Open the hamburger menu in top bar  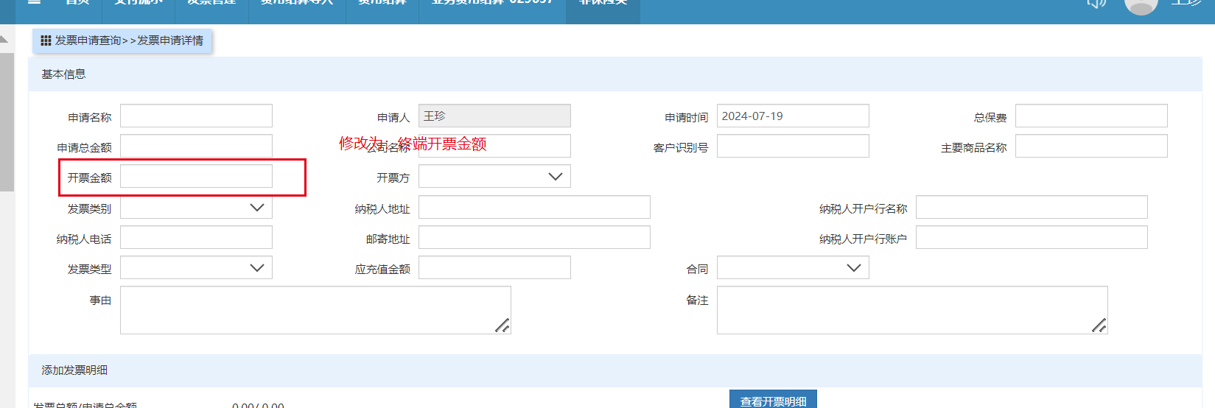coord(34,2)
